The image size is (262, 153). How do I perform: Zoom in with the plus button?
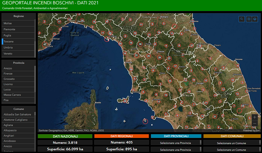tap(254, 117)
